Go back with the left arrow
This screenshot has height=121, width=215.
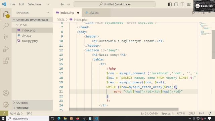(62, 4)
